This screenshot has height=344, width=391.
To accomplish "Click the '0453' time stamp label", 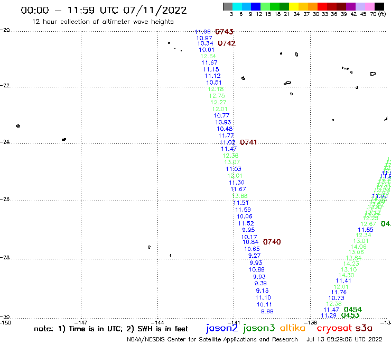I will click(350, 315).
